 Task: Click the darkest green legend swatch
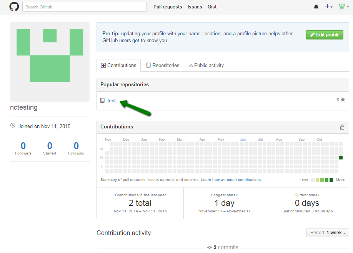(331, 179)
